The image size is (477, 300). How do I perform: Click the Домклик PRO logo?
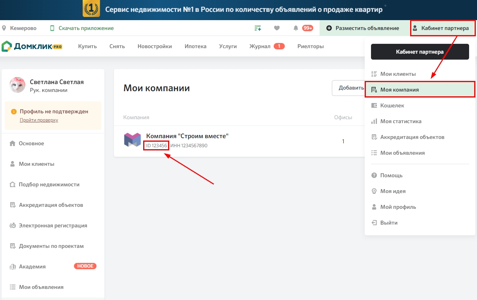point(32,46)
